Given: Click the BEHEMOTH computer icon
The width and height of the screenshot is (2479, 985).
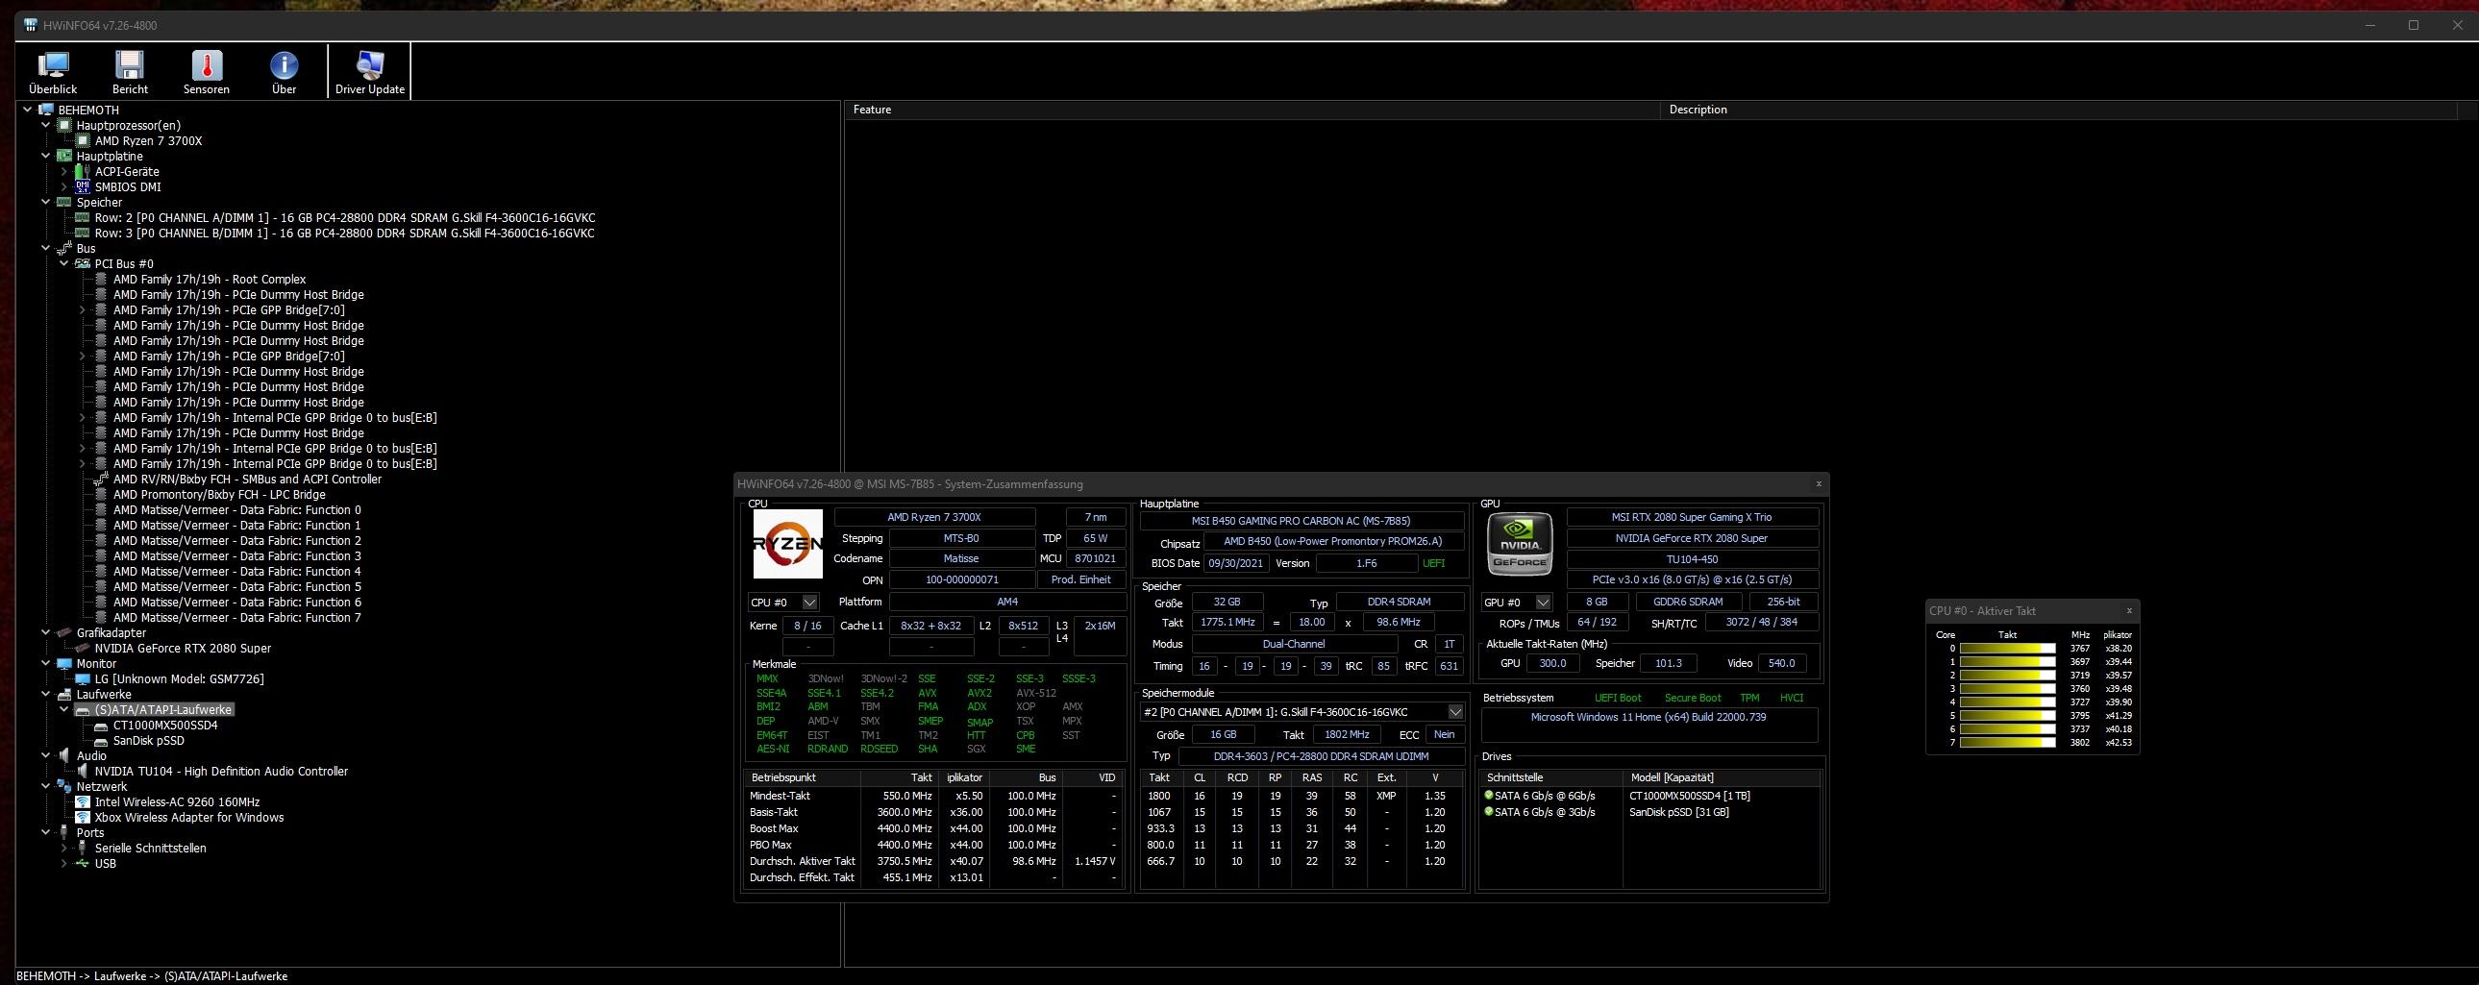Looking at the screenshot, I should pos(45,110).
